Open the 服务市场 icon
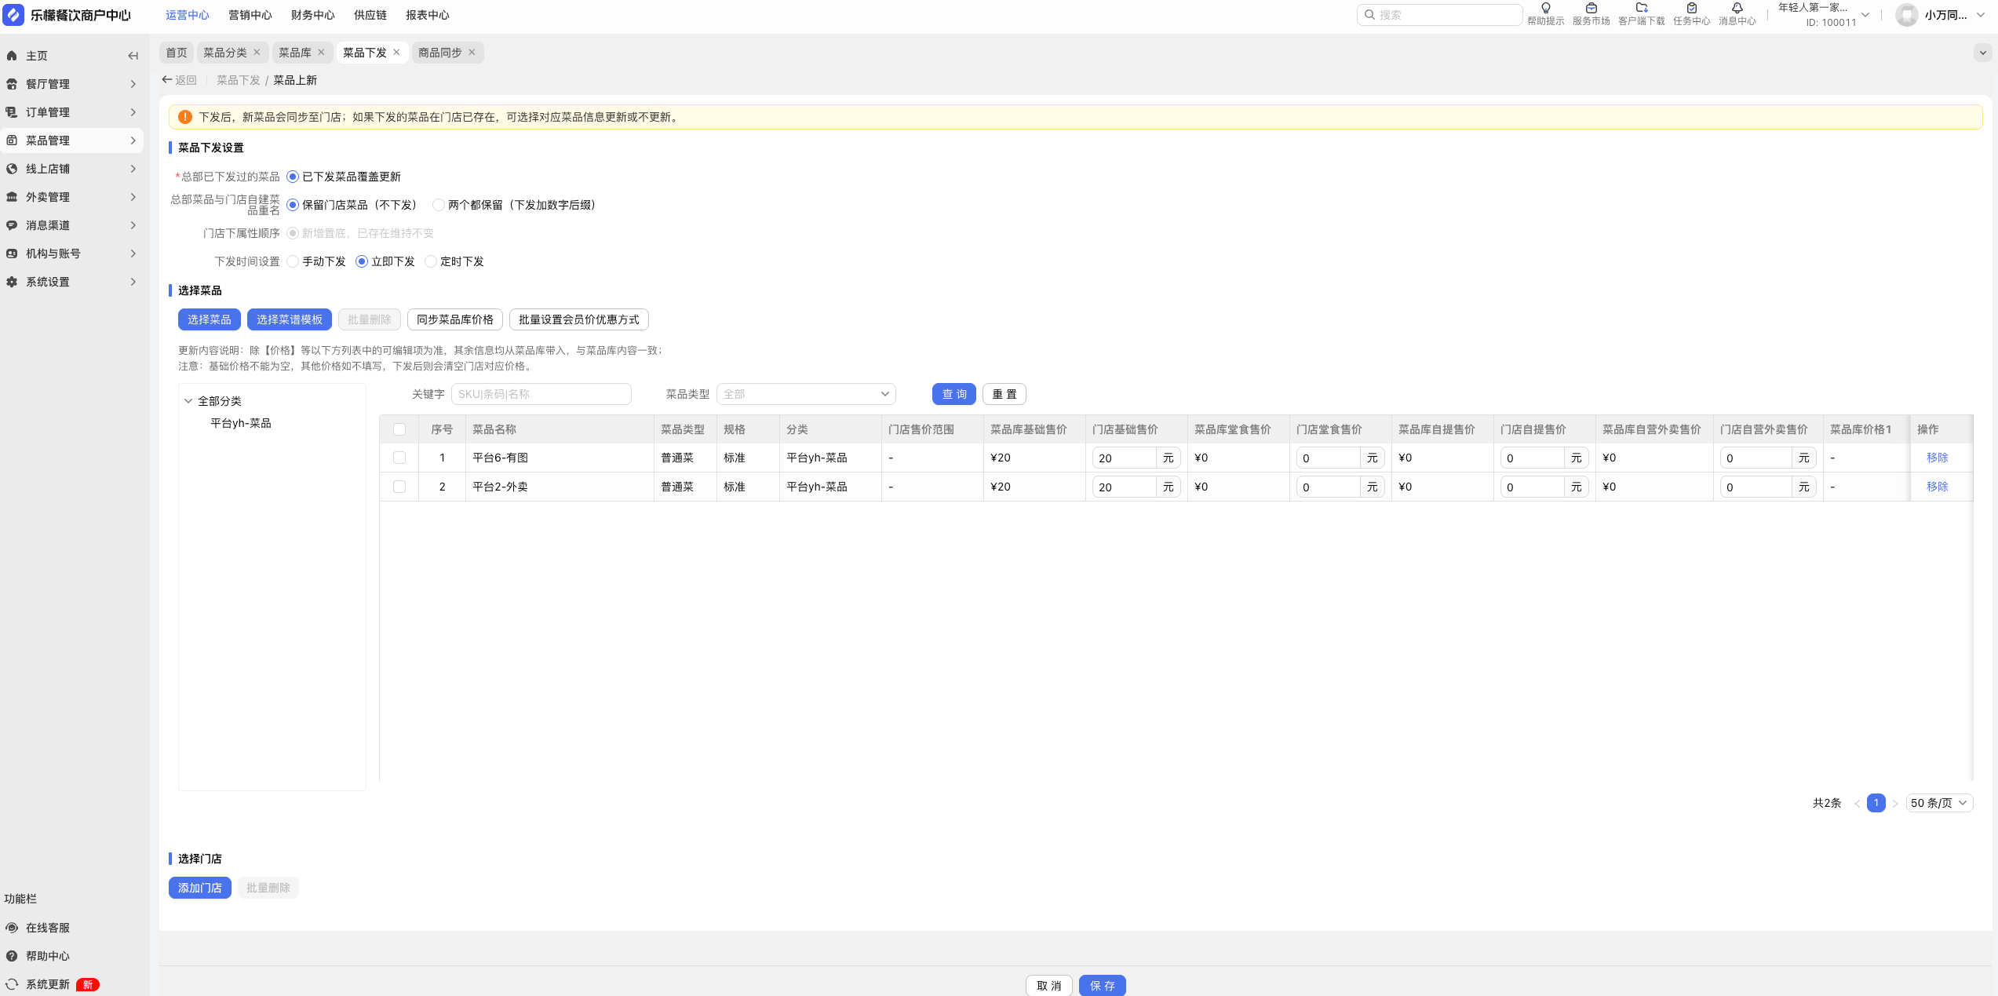1998x996 pixels. (1591, 9)
